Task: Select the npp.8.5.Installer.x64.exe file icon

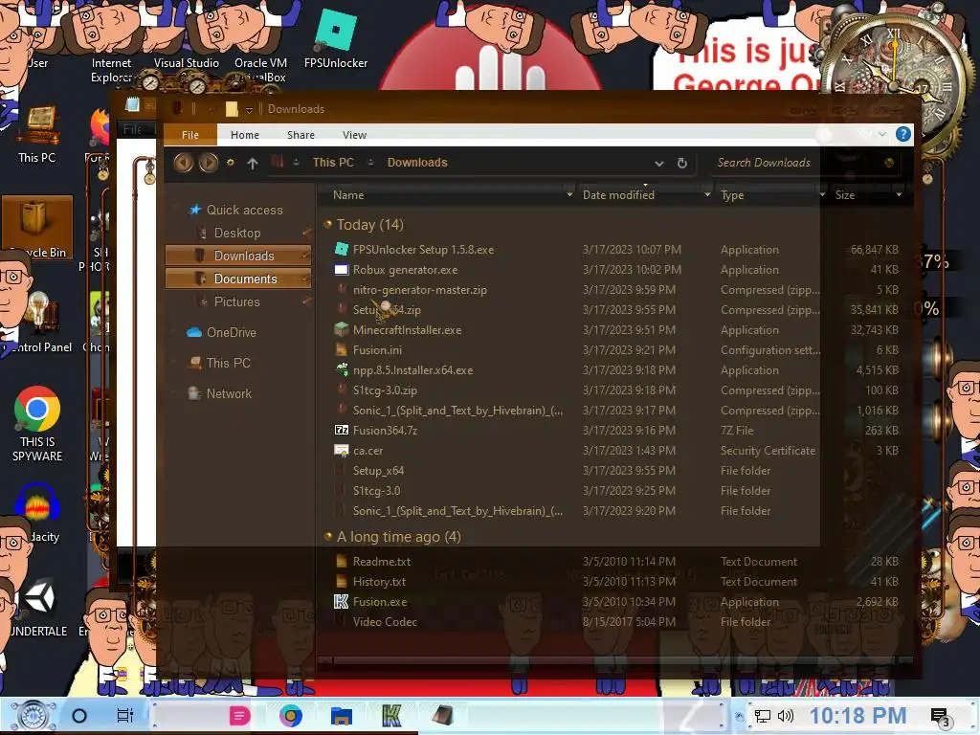Action: click(x=342, y=369)
